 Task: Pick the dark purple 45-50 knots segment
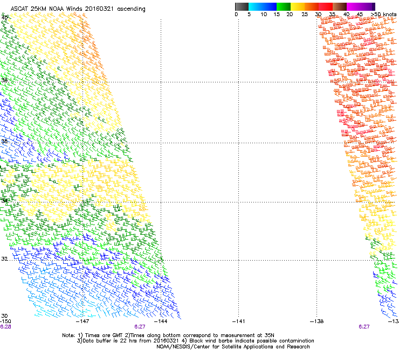pos(368,6)
